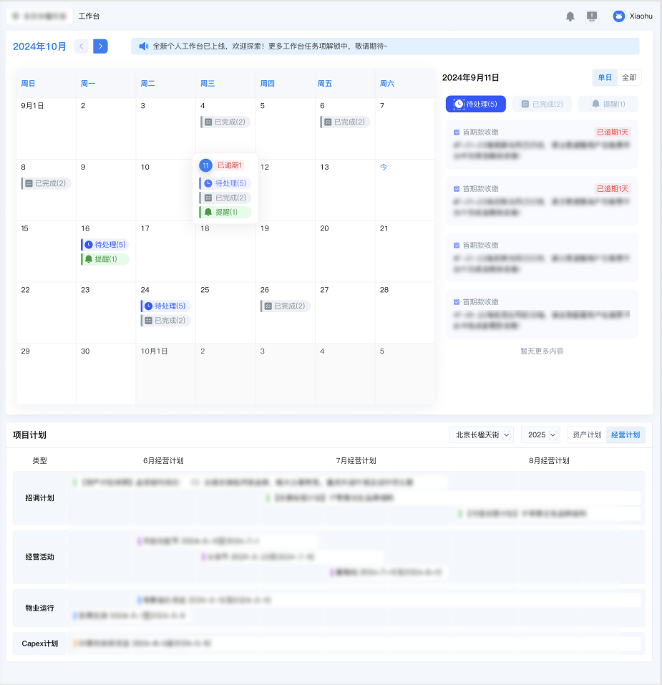This screenshot has height=685, width=662.
Task: Open the feedback message icon
Action: (x=592, y=16)
